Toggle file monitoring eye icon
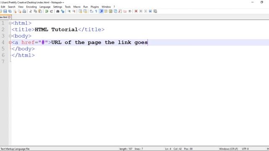This screenshot has height=151, width=269. point(130,11)
